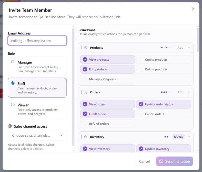Image resolution: width=202 pixels, height=172 pixels.
Task: Click the 'Role' label
Action: click(x=12, y=54)
